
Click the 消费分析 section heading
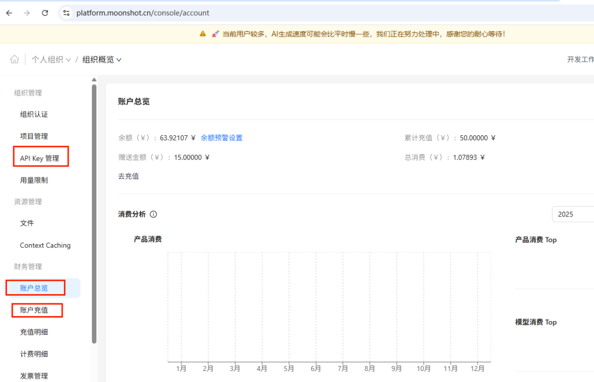click(x=132, y=214)
